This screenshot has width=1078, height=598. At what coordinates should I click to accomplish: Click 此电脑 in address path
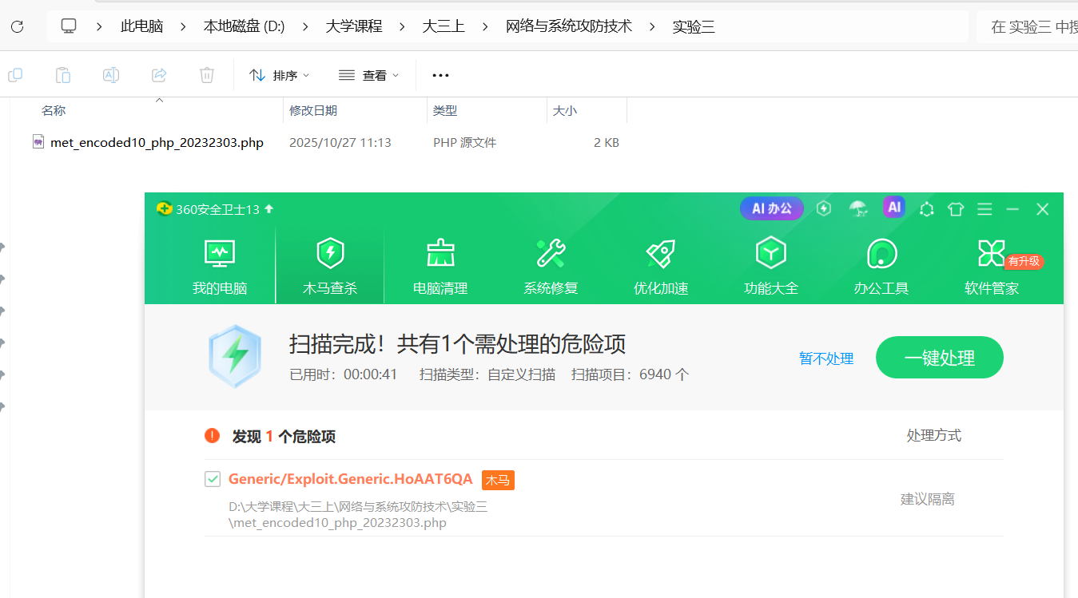141,26
